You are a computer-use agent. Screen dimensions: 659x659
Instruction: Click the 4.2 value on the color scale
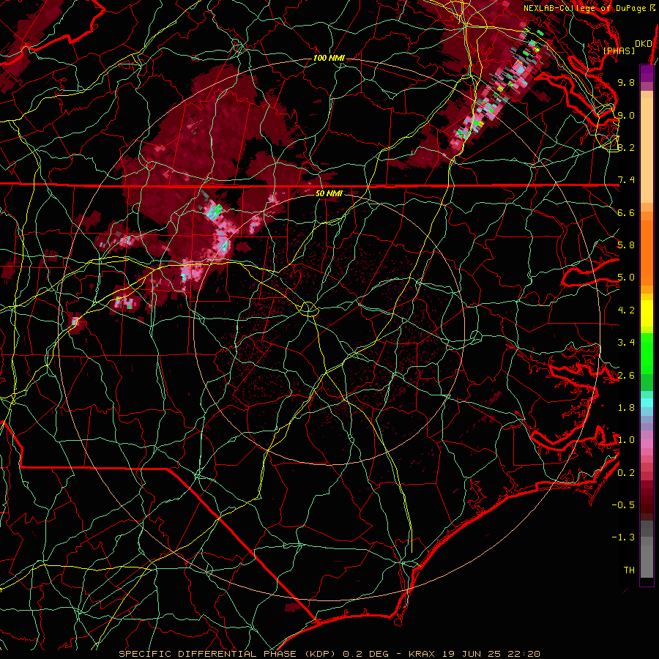626,310
